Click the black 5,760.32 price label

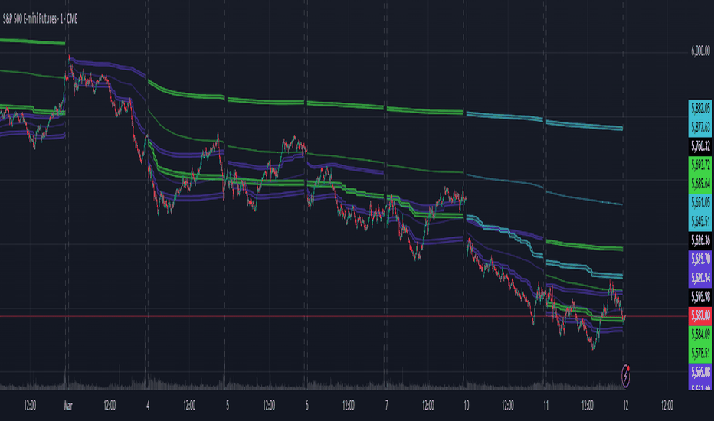(x=700, y=146)
